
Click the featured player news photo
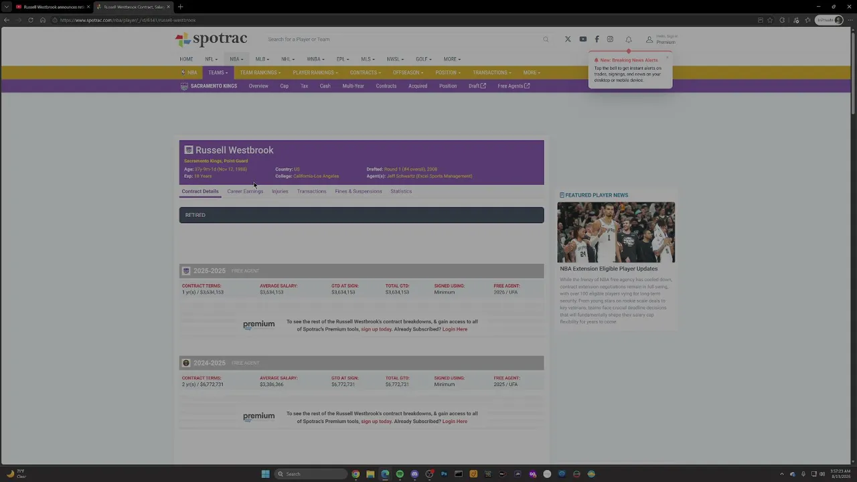coord(616,232)
